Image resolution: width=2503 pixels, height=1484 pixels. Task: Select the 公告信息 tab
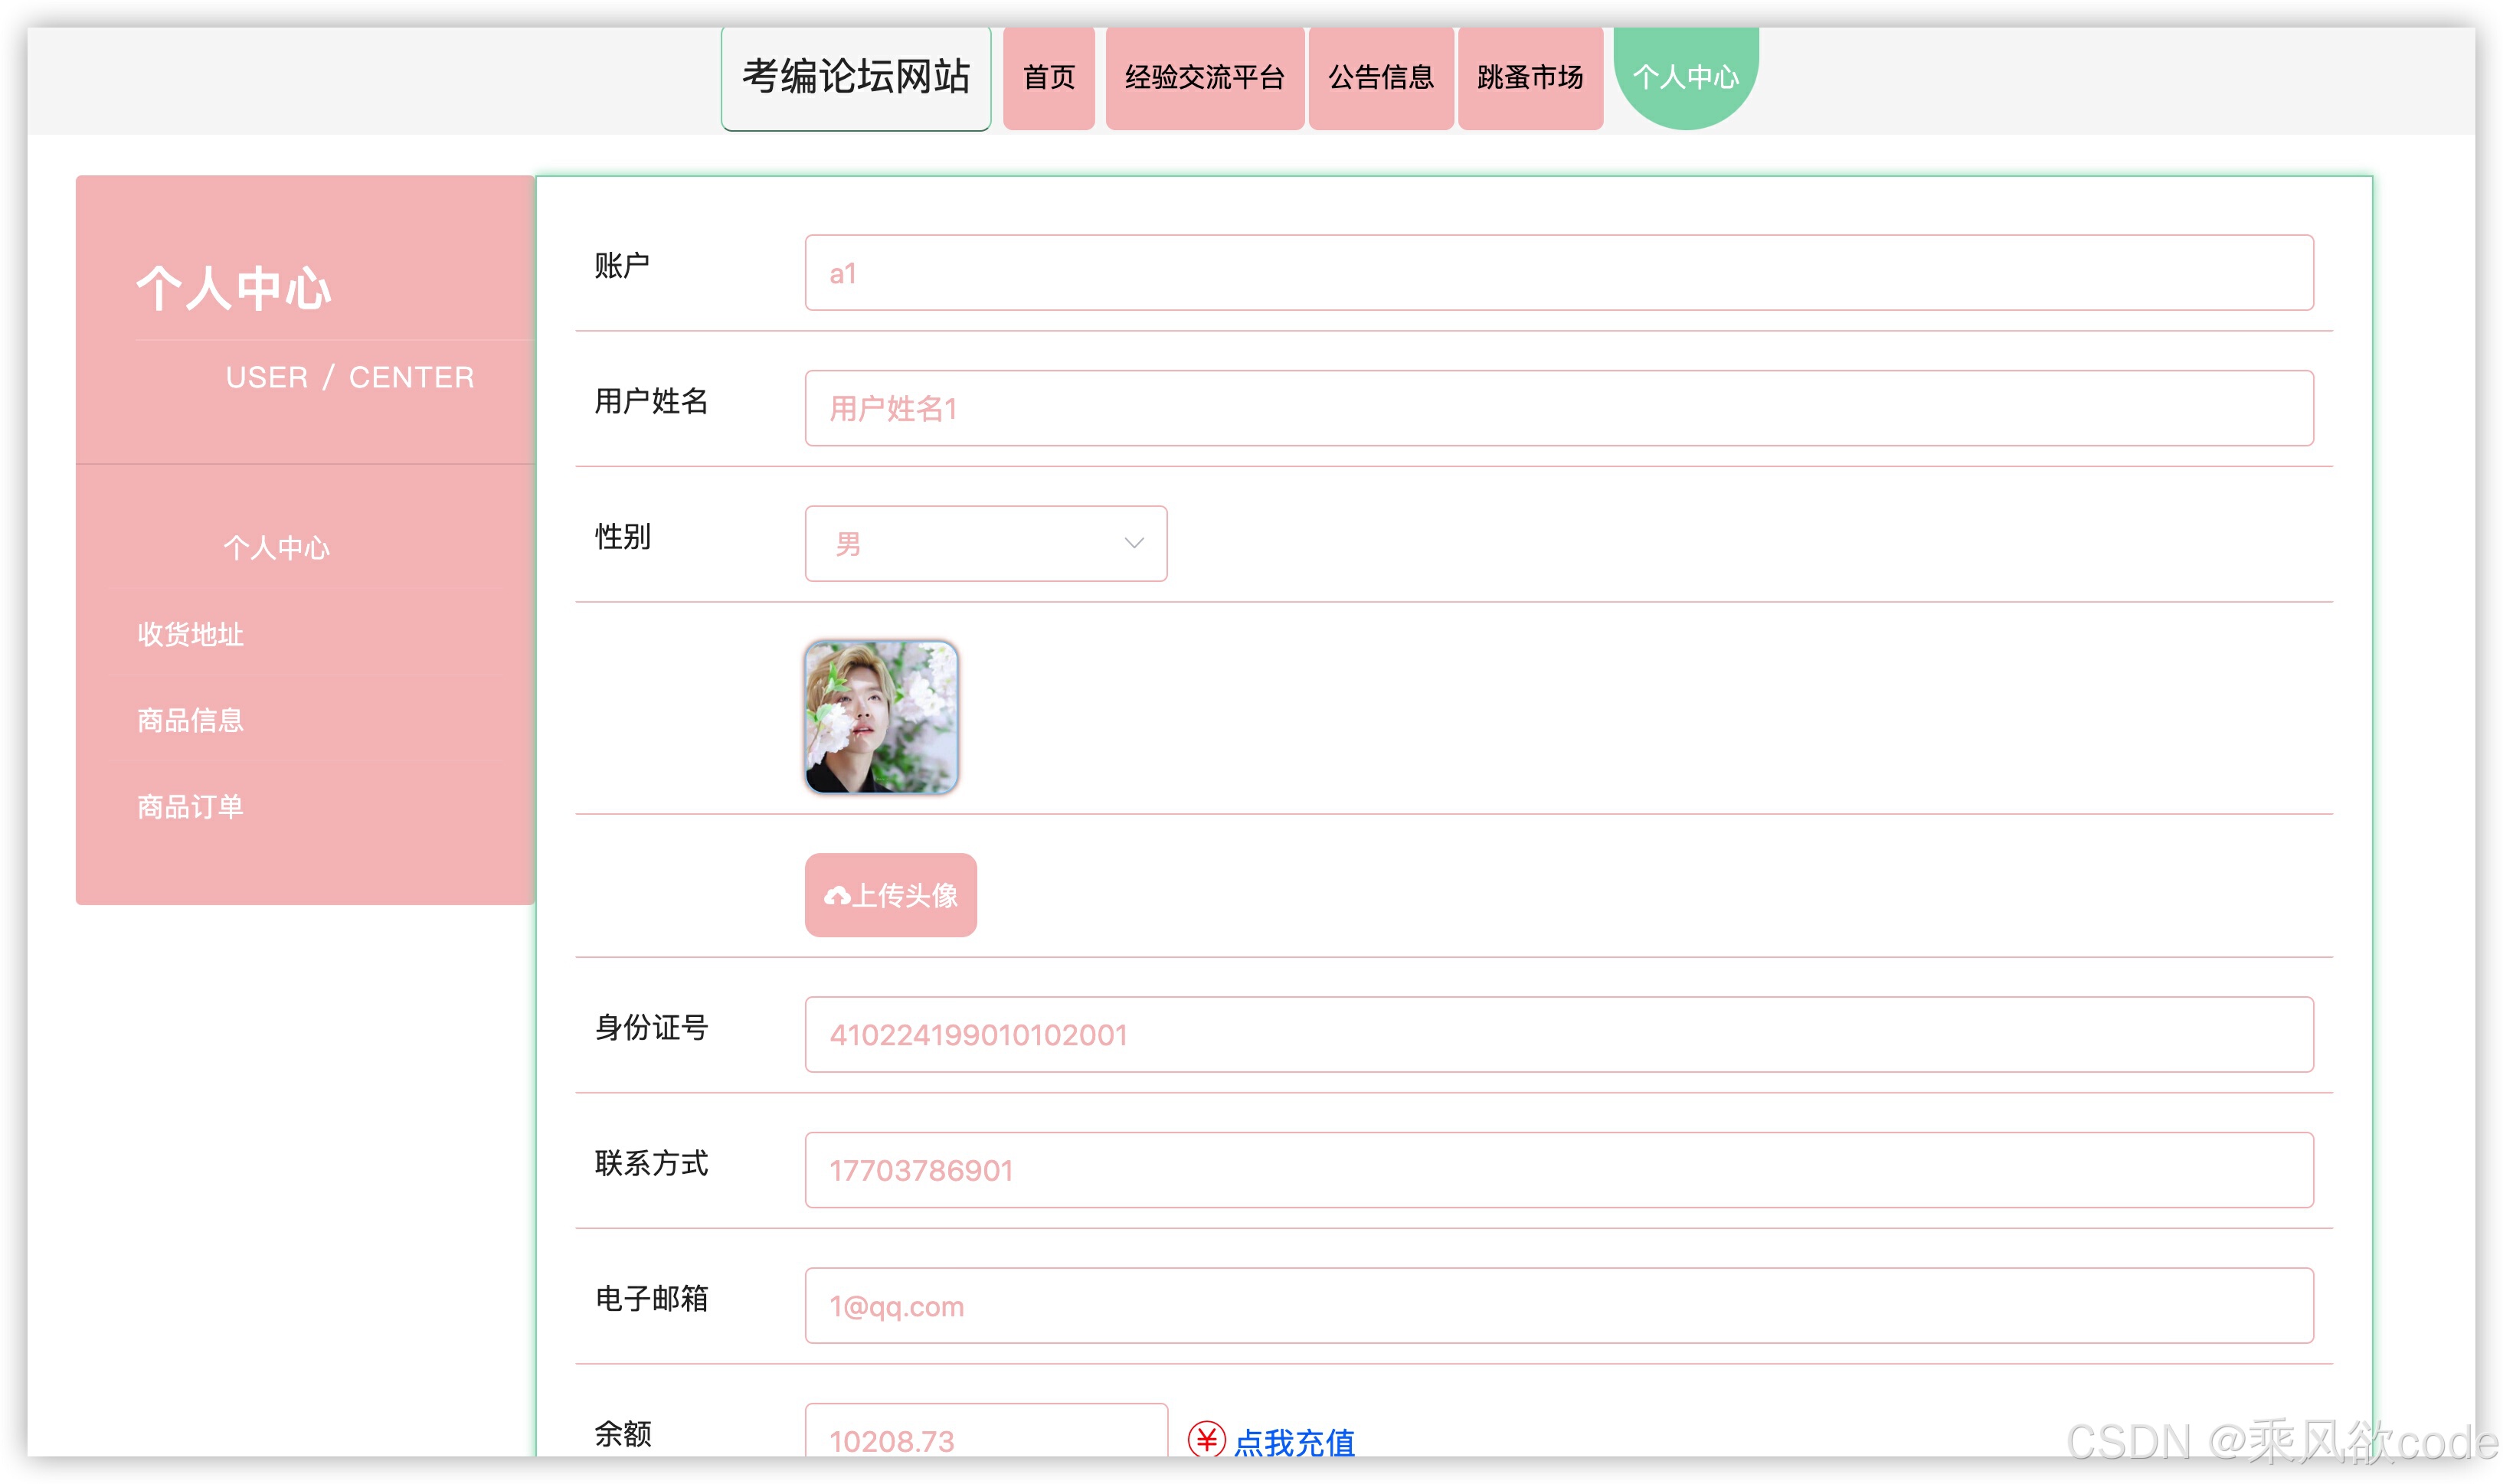point(1381,77)
